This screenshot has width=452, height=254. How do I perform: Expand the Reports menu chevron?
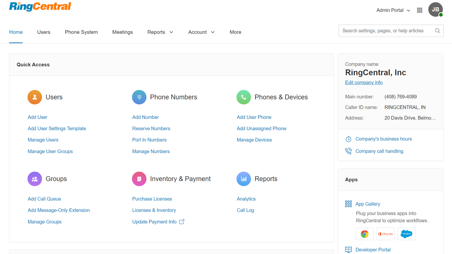coord(171,32)
